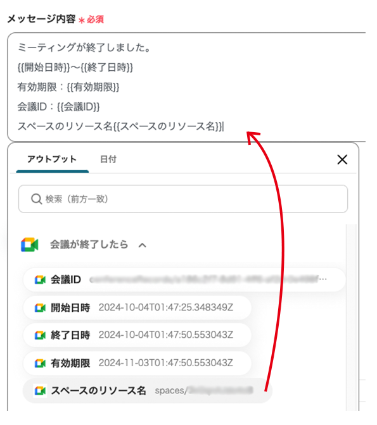Viewport: 377px width, 425px height.
Task: Click the Meet icon in スペースのリソース名 row
Action: click(x=40, y=391)
